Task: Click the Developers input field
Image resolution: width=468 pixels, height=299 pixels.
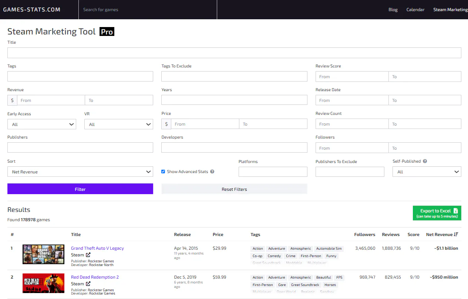Action: coord(234,147)
